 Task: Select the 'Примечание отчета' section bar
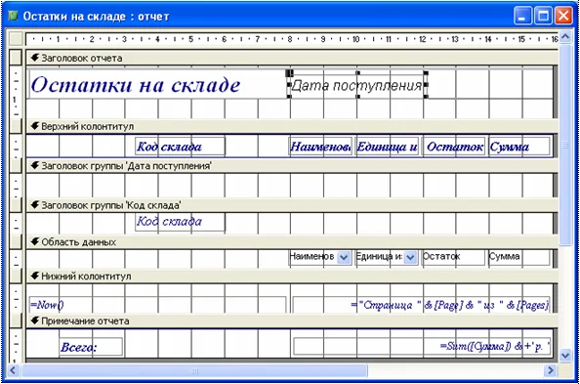pos(292,321)
